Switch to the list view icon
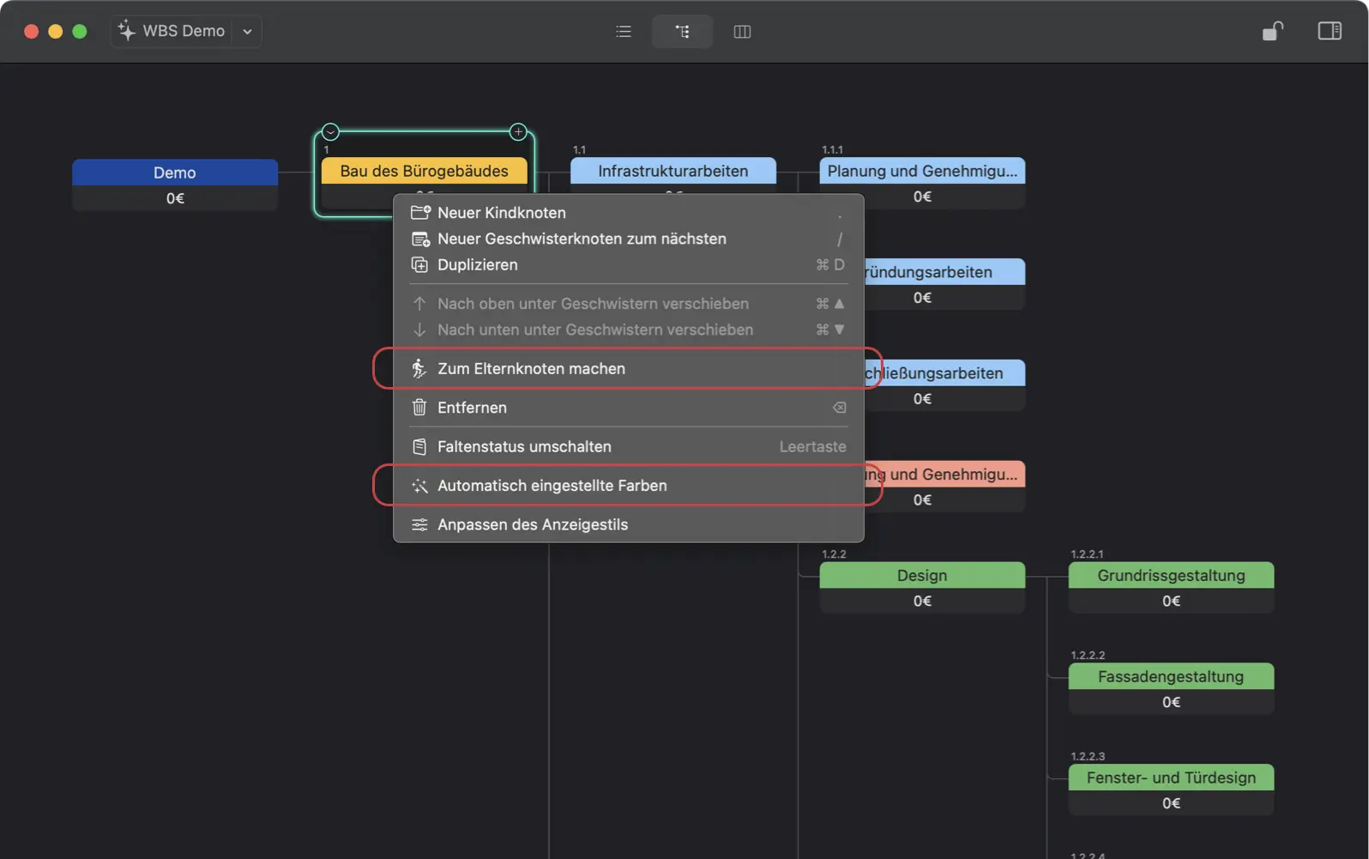The height and width of the screenshot is (859, 1369). [624, 32]
